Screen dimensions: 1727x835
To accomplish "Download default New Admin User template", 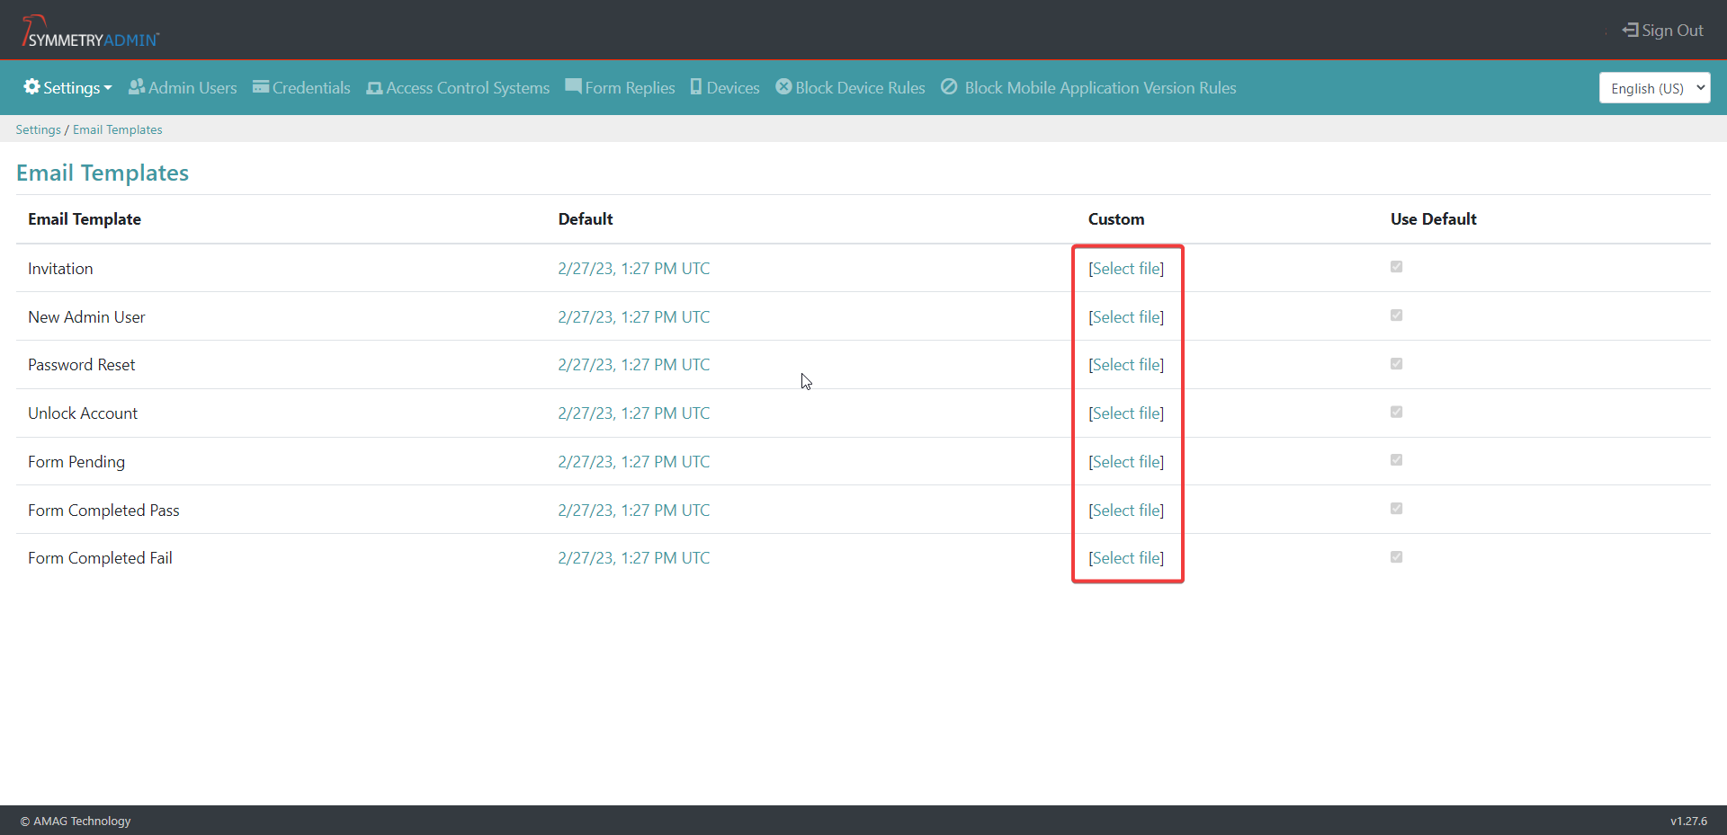I will coord(634,317).
